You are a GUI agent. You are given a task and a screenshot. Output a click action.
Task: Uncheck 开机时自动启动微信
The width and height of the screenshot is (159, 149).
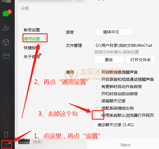pyautogui.click(x=97, y=93)
